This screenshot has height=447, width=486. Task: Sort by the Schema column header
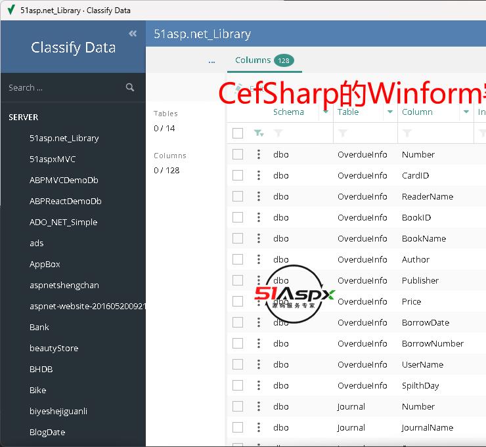[x=288, y=112]
